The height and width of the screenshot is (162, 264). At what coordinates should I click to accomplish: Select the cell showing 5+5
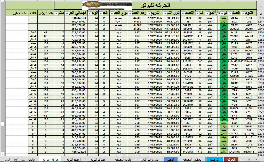pyautogui.click(x=200, y=61)
